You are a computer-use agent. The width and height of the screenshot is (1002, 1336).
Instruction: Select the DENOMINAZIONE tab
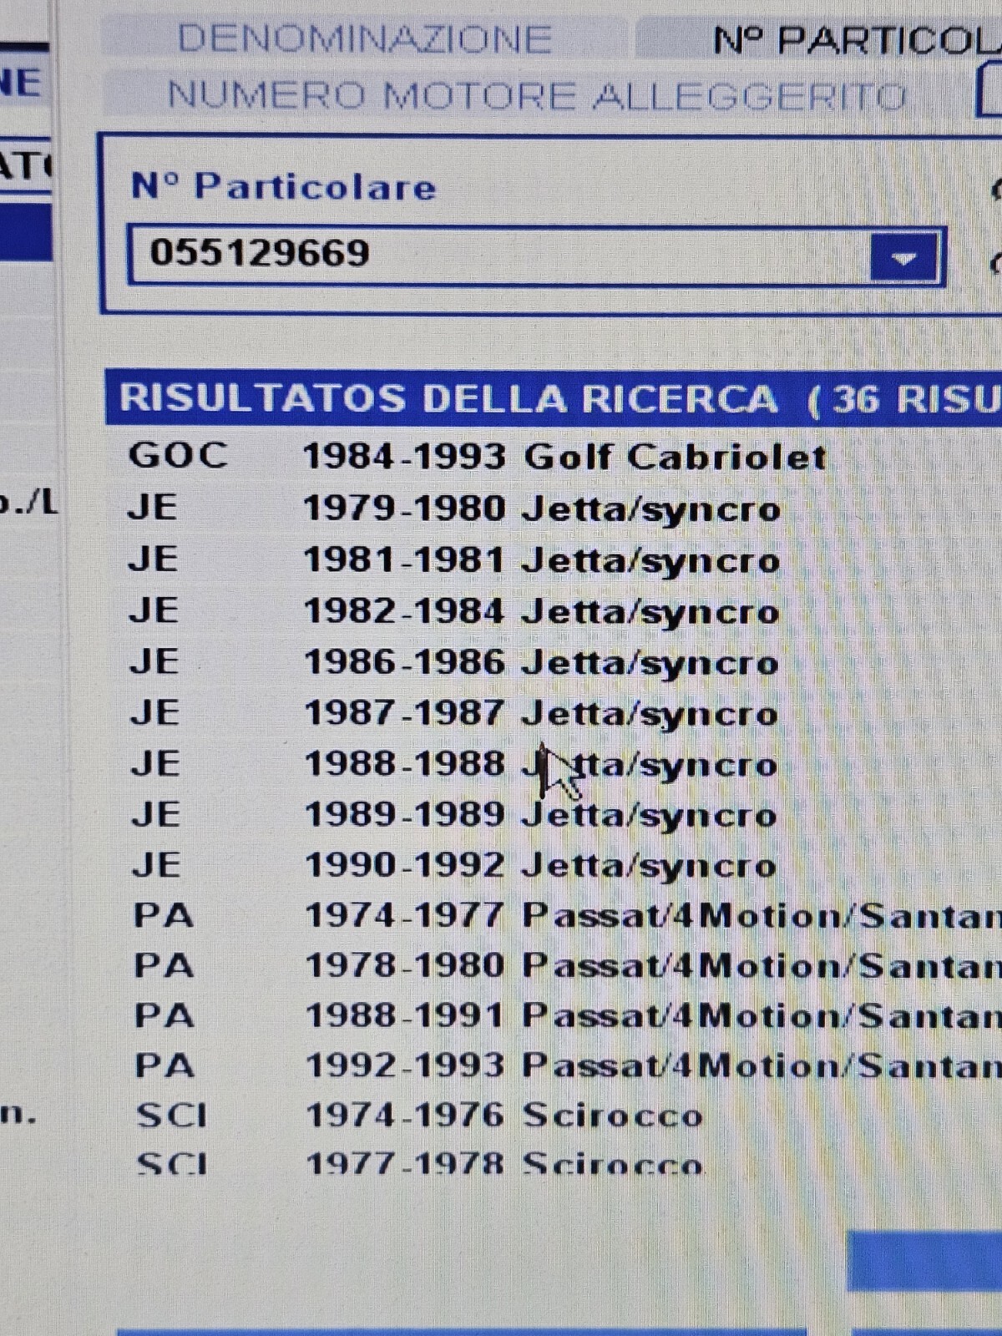tap(364, 39)
